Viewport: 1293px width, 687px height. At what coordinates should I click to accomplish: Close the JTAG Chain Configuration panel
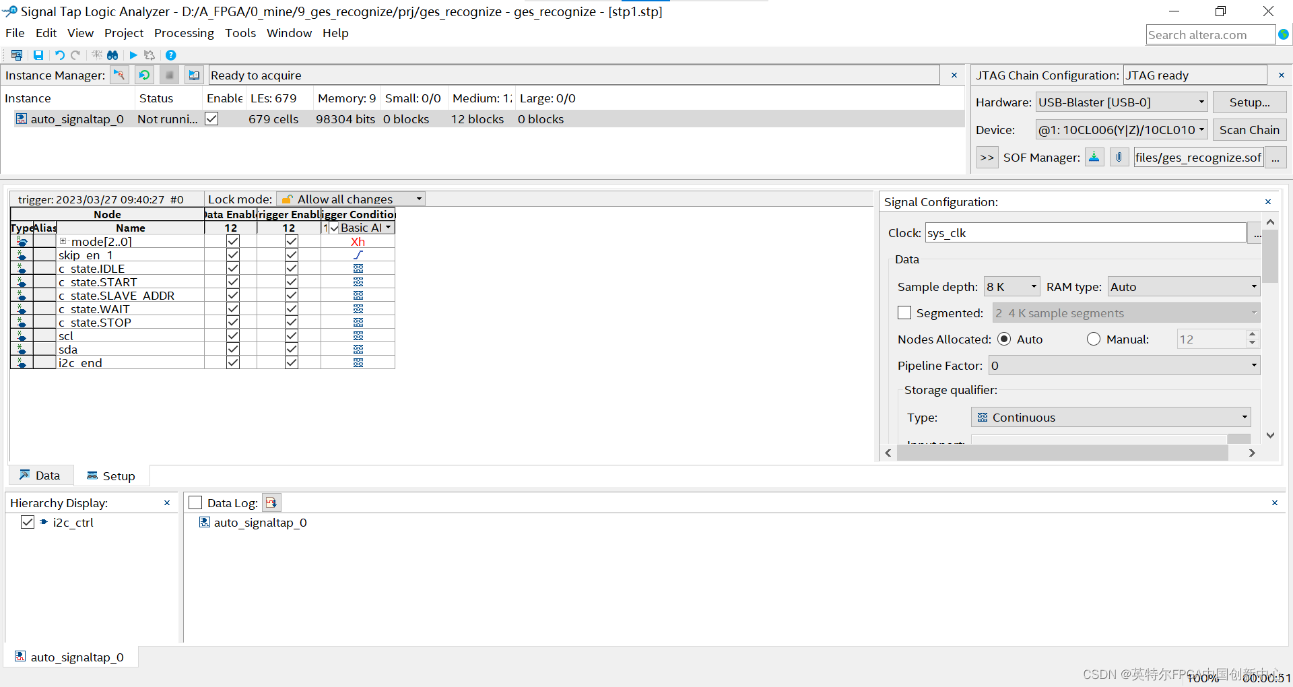click(1282, 75)
